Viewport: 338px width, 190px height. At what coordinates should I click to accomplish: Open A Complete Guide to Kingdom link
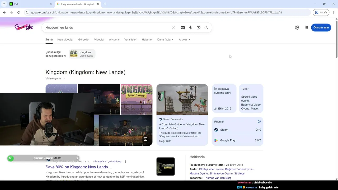tap(182, 126)
